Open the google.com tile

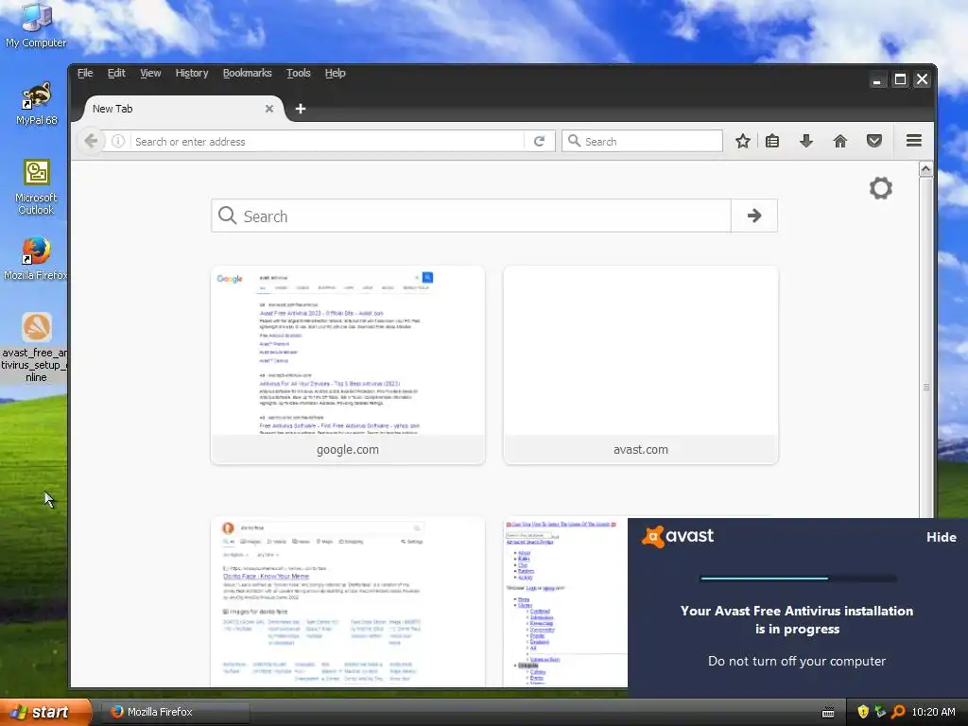(x=348, y=365)
